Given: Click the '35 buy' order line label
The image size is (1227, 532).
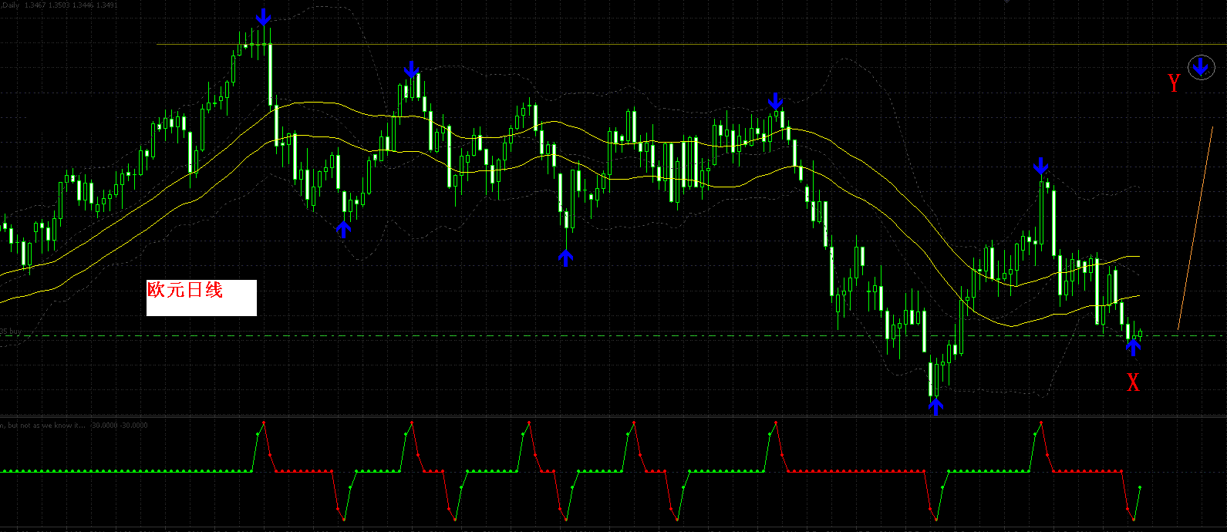Looking at the screenshot, I should click(x=11, y=332).
